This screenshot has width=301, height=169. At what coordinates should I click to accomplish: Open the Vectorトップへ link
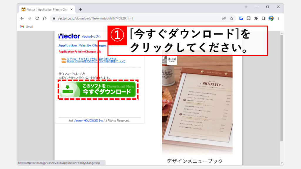(x=91, y=37)
